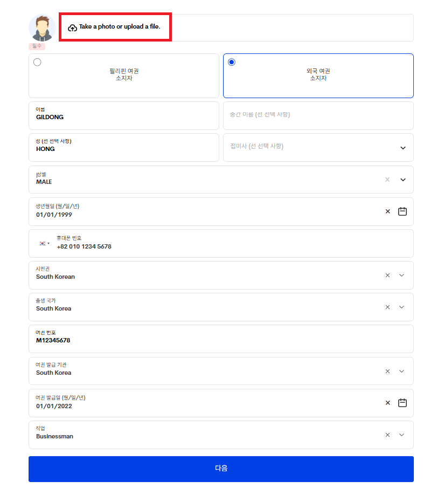This screenshot has height=502, width=437.
Task: Click the blue 다음 button
Action: click(x=221, y=469)
